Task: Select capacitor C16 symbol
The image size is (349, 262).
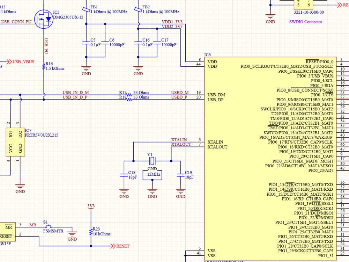Action: [138, 43]
